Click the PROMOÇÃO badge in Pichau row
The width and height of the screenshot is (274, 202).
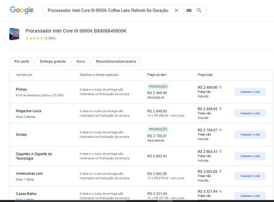click(158, 86)
